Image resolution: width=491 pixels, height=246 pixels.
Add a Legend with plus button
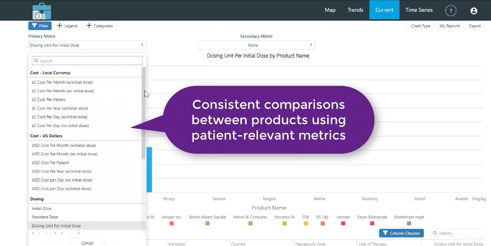pos(67,26)
